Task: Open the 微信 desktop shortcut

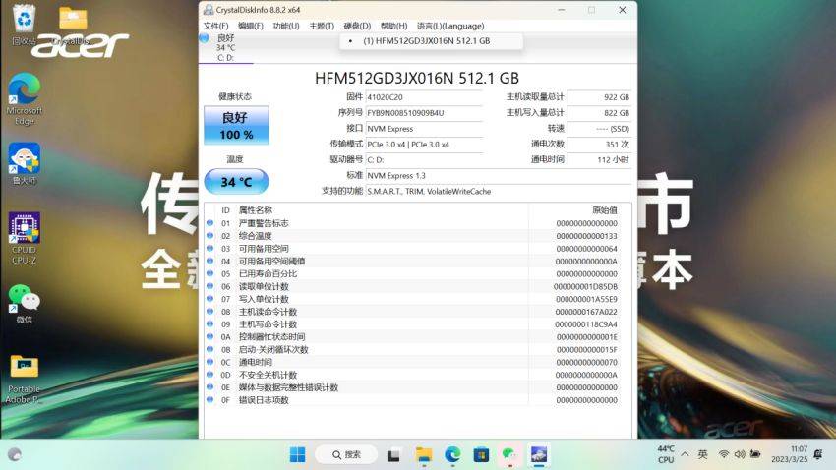Action: (x=24, y=304)
